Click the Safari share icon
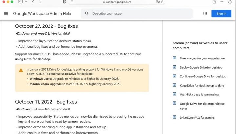Image resolution: width=236 pixels, height=134 pixels. click(x=214, y=2)
